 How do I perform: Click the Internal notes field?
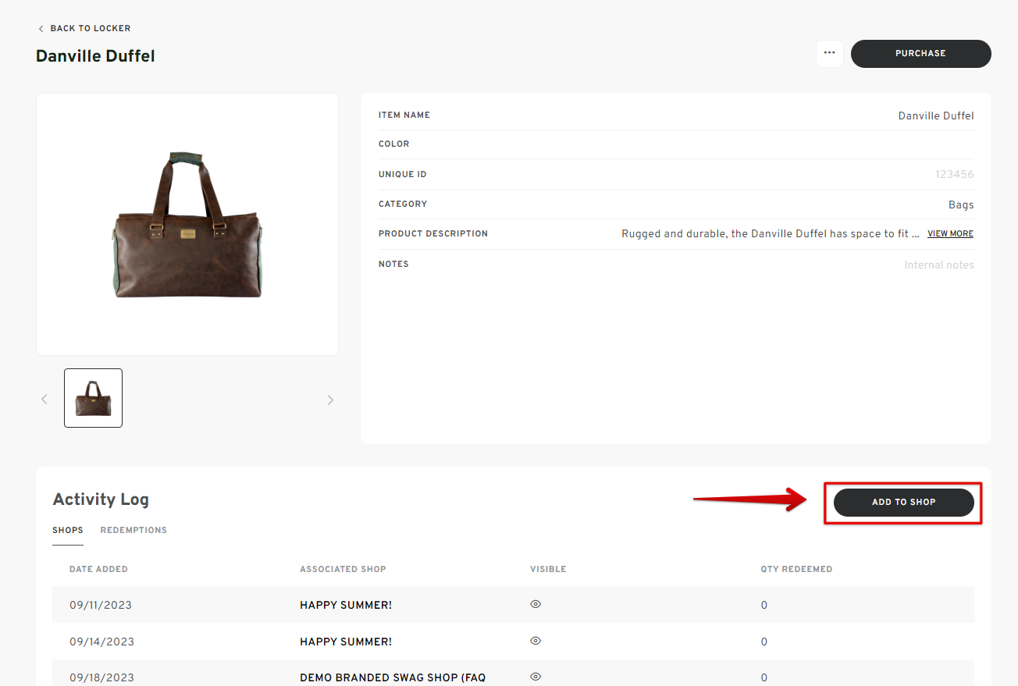tap(939, 265)
